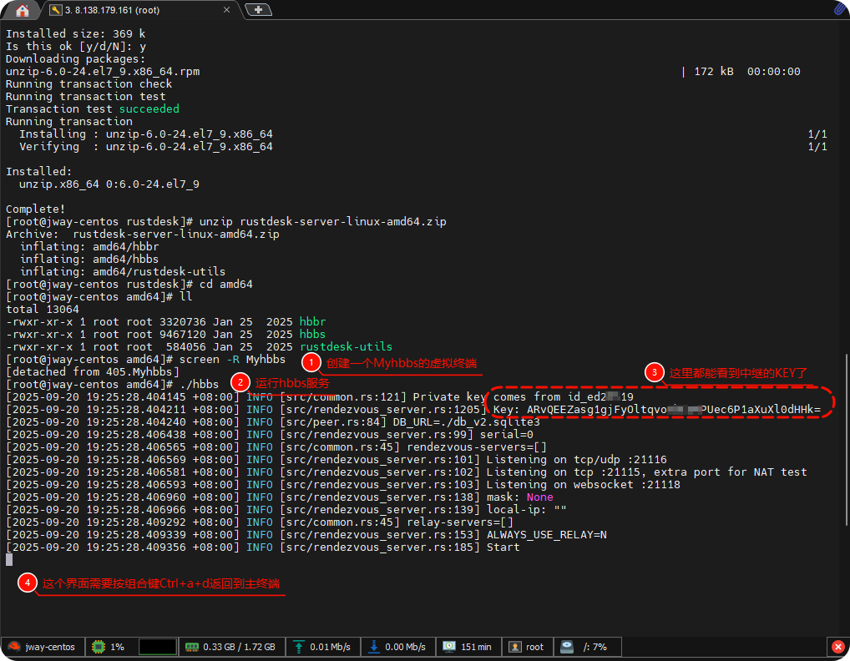850x661 pixels.
Task: Click the 'succeeded' text in transaction test
Action: click(149, 108)
